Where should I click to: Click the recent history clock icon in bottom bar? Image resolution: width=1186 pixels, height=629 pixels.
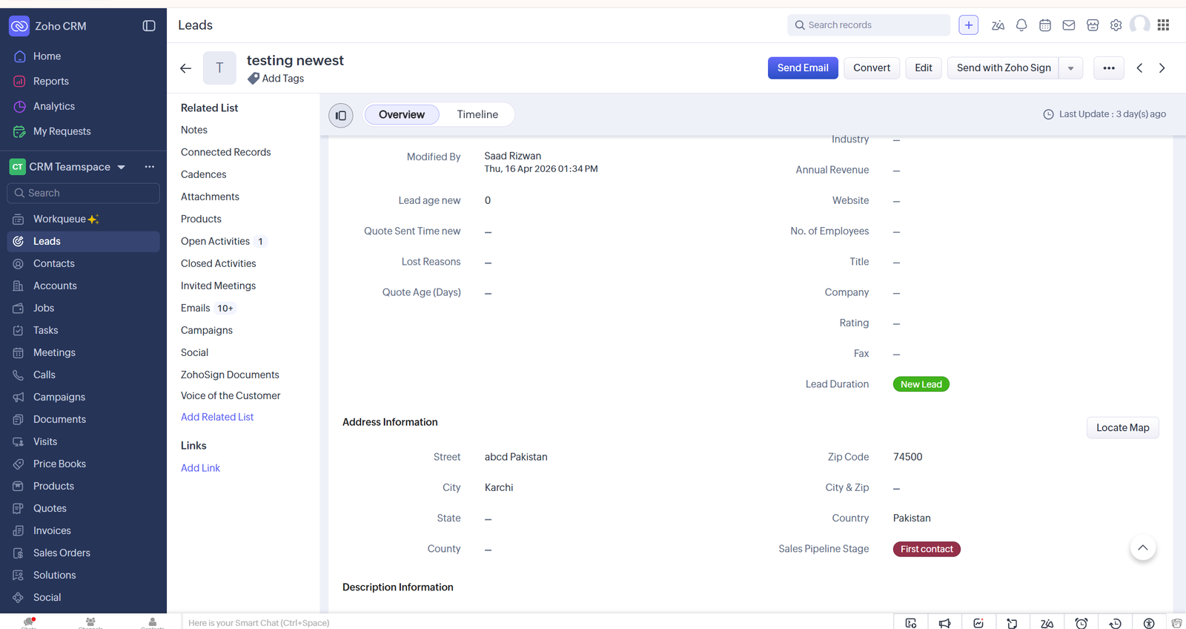(1115, 623)
